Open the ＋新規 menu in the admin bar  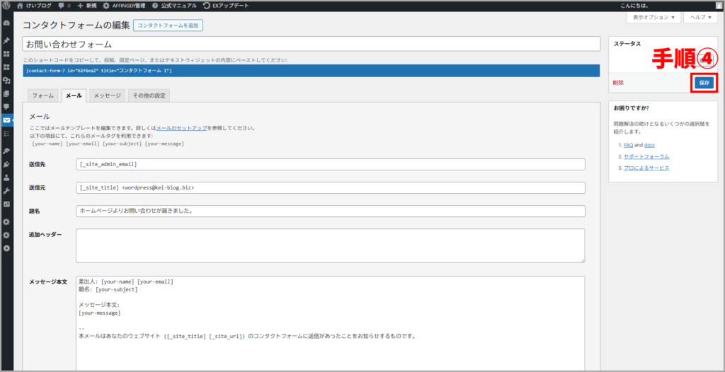[x=86, y=6]
